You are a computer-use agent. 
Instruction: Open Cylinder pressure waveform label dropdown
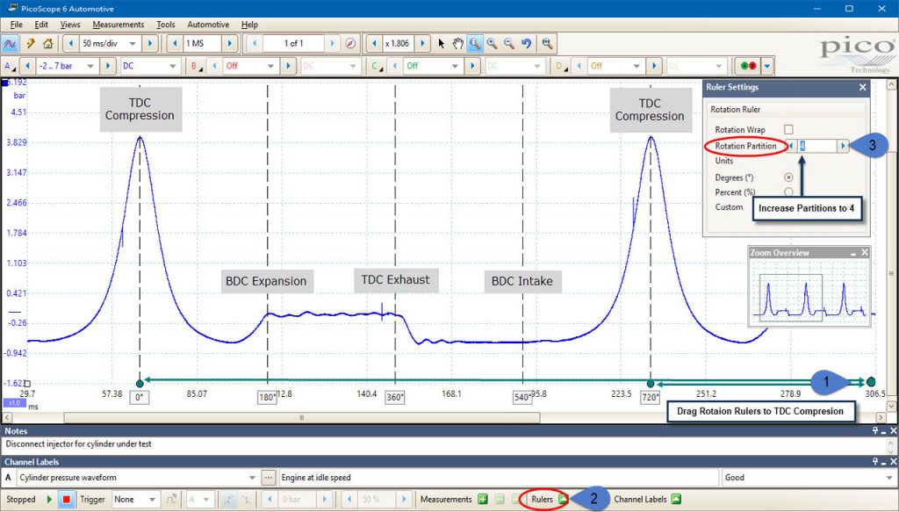pyautogui.click(x=252, y=478)
